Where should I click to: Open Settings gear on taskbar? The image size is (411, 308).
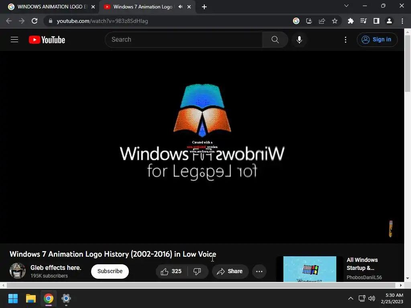click(66, 298)
